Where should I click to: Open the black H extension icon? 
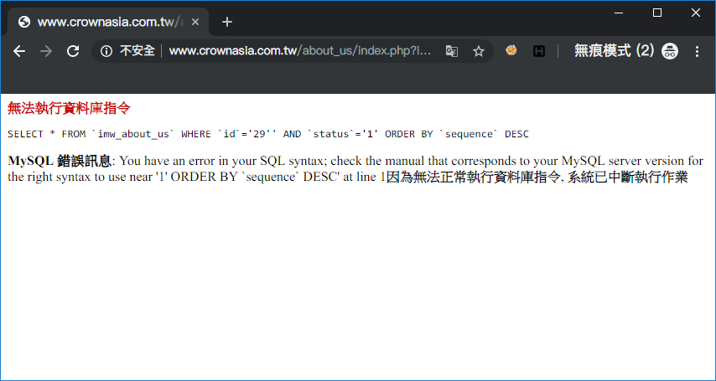539,51
